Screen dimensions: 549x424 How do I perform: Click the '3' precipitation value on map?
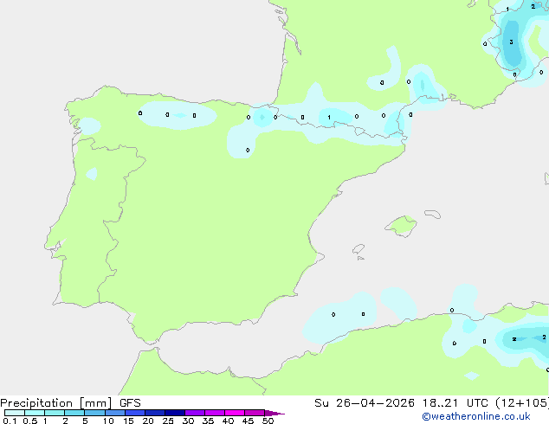click(511, 42)
